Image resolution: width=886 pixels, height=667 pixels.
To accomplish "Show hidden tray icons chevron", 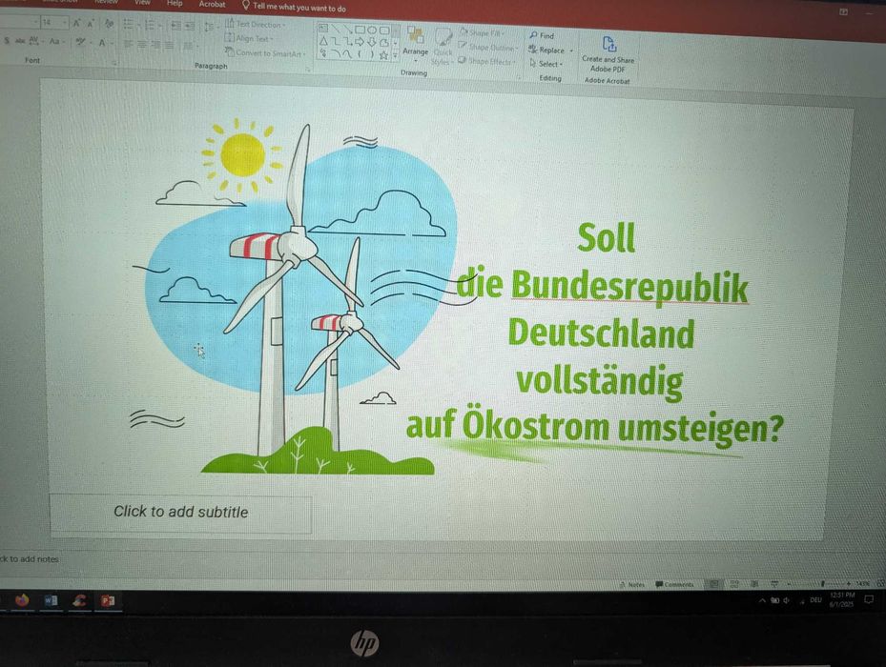I will coord(762,599).
